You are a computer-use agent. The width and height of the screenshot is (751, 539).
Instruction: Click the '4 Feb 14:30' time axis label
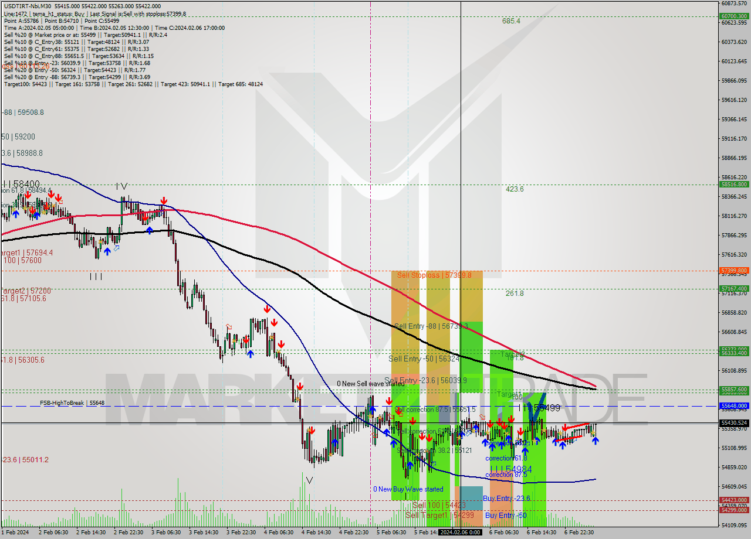click(x=316, y=533)
